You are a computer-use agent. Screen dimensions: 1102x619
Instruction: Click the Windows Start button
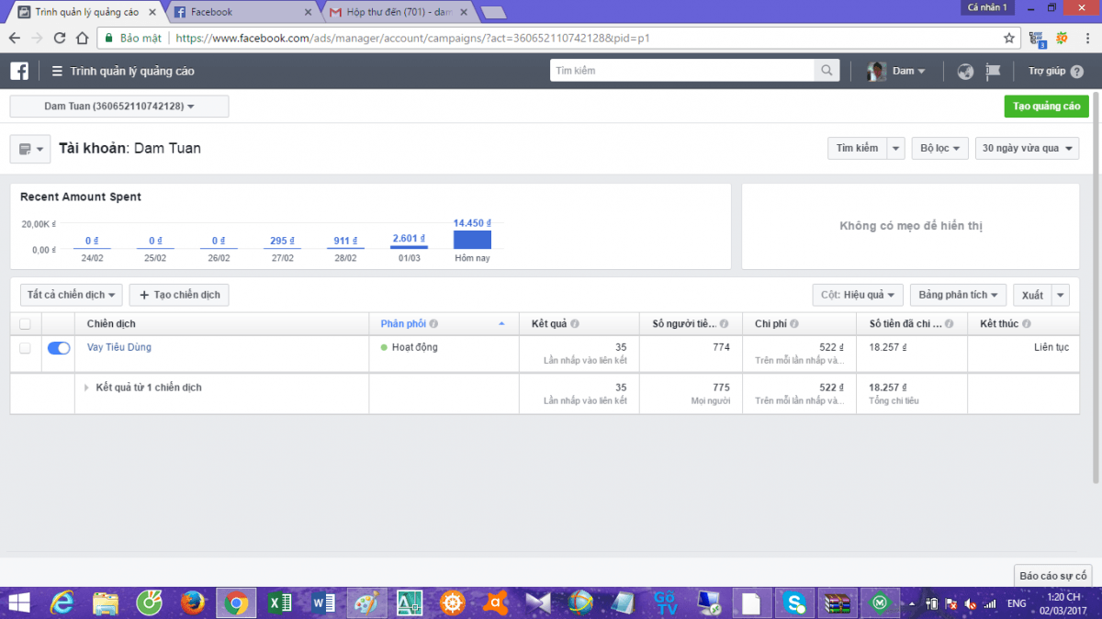[x=19, y=602]
